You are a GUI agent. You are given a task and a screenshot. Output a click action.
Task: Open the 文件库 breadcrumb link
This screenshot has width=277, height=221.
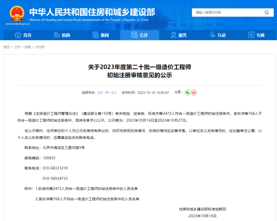click(39, 46)
